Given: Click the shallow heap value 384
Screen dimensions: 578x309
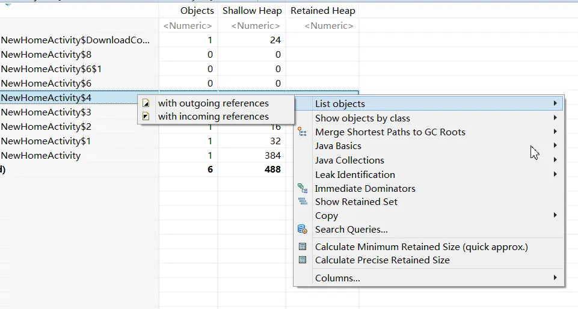Looking at the screenshot, I should [x=273, y=156].
